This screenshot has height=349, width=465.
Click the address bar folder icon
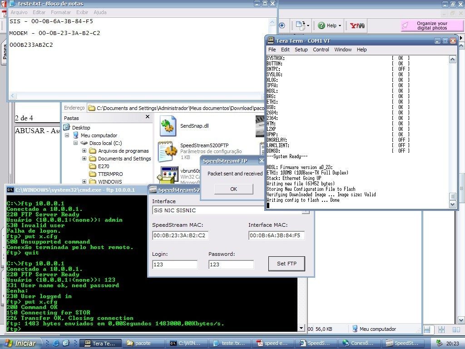[x=92, y=108]
